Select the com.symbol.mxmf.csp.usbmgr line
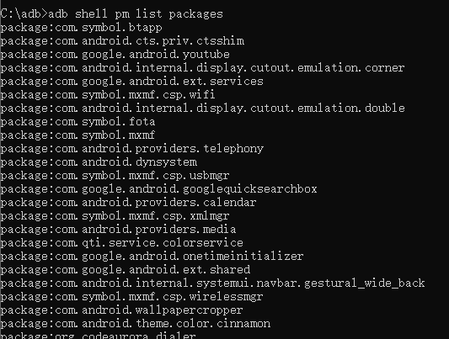 coord(115,176)
